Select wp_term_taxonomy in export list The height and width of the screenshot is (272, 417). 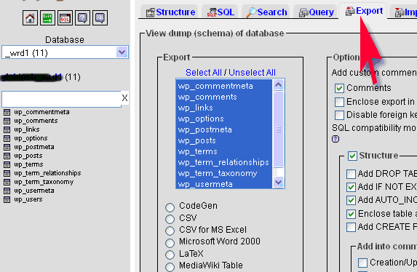pyautogui.click(x=224, y=173)
